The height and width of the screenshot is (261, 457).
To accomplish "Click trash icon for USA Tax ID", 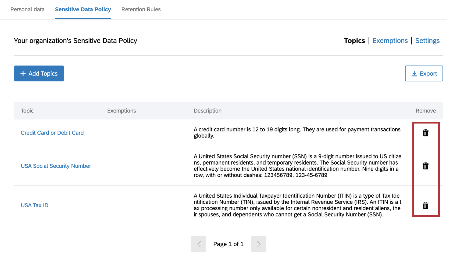I will click(426, 205).
